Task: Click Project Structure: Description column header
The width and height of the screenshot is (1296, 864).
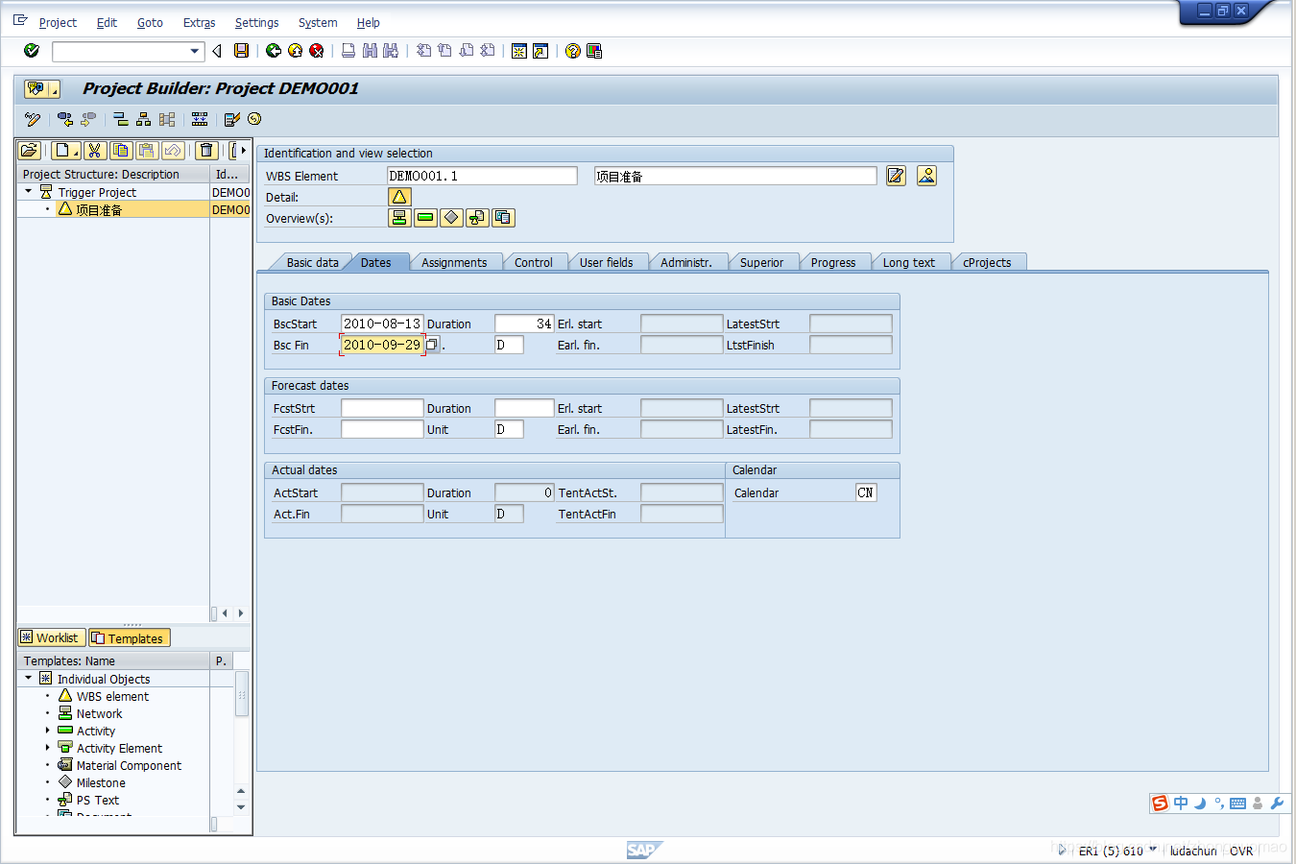Action: point(113,174)
